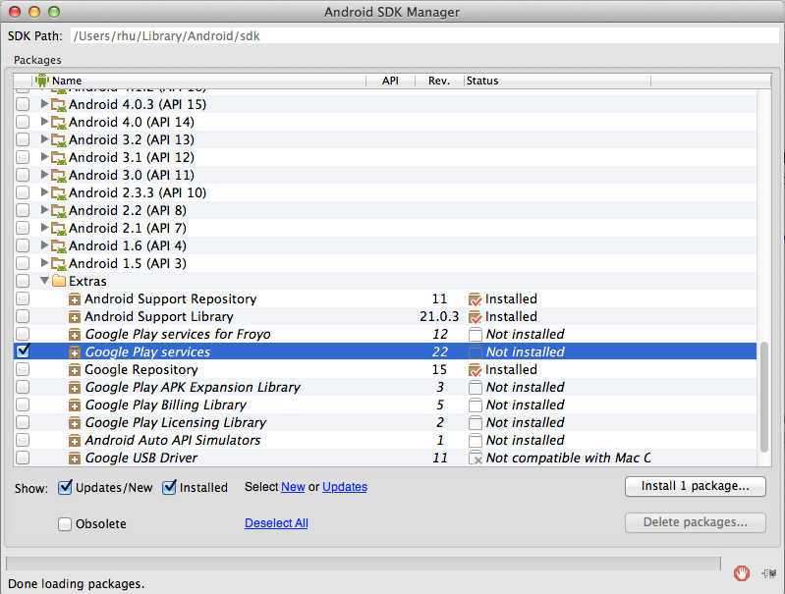
Task: Select the Android Auto API Simulators row text
Action: (x=173, y=441)
